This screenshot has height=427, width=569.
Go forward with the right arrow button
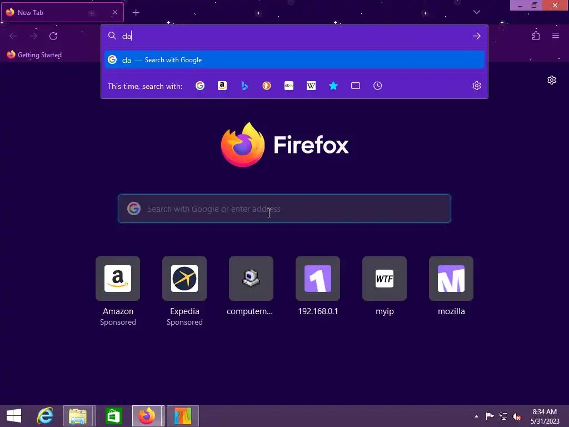click(33, 36)
